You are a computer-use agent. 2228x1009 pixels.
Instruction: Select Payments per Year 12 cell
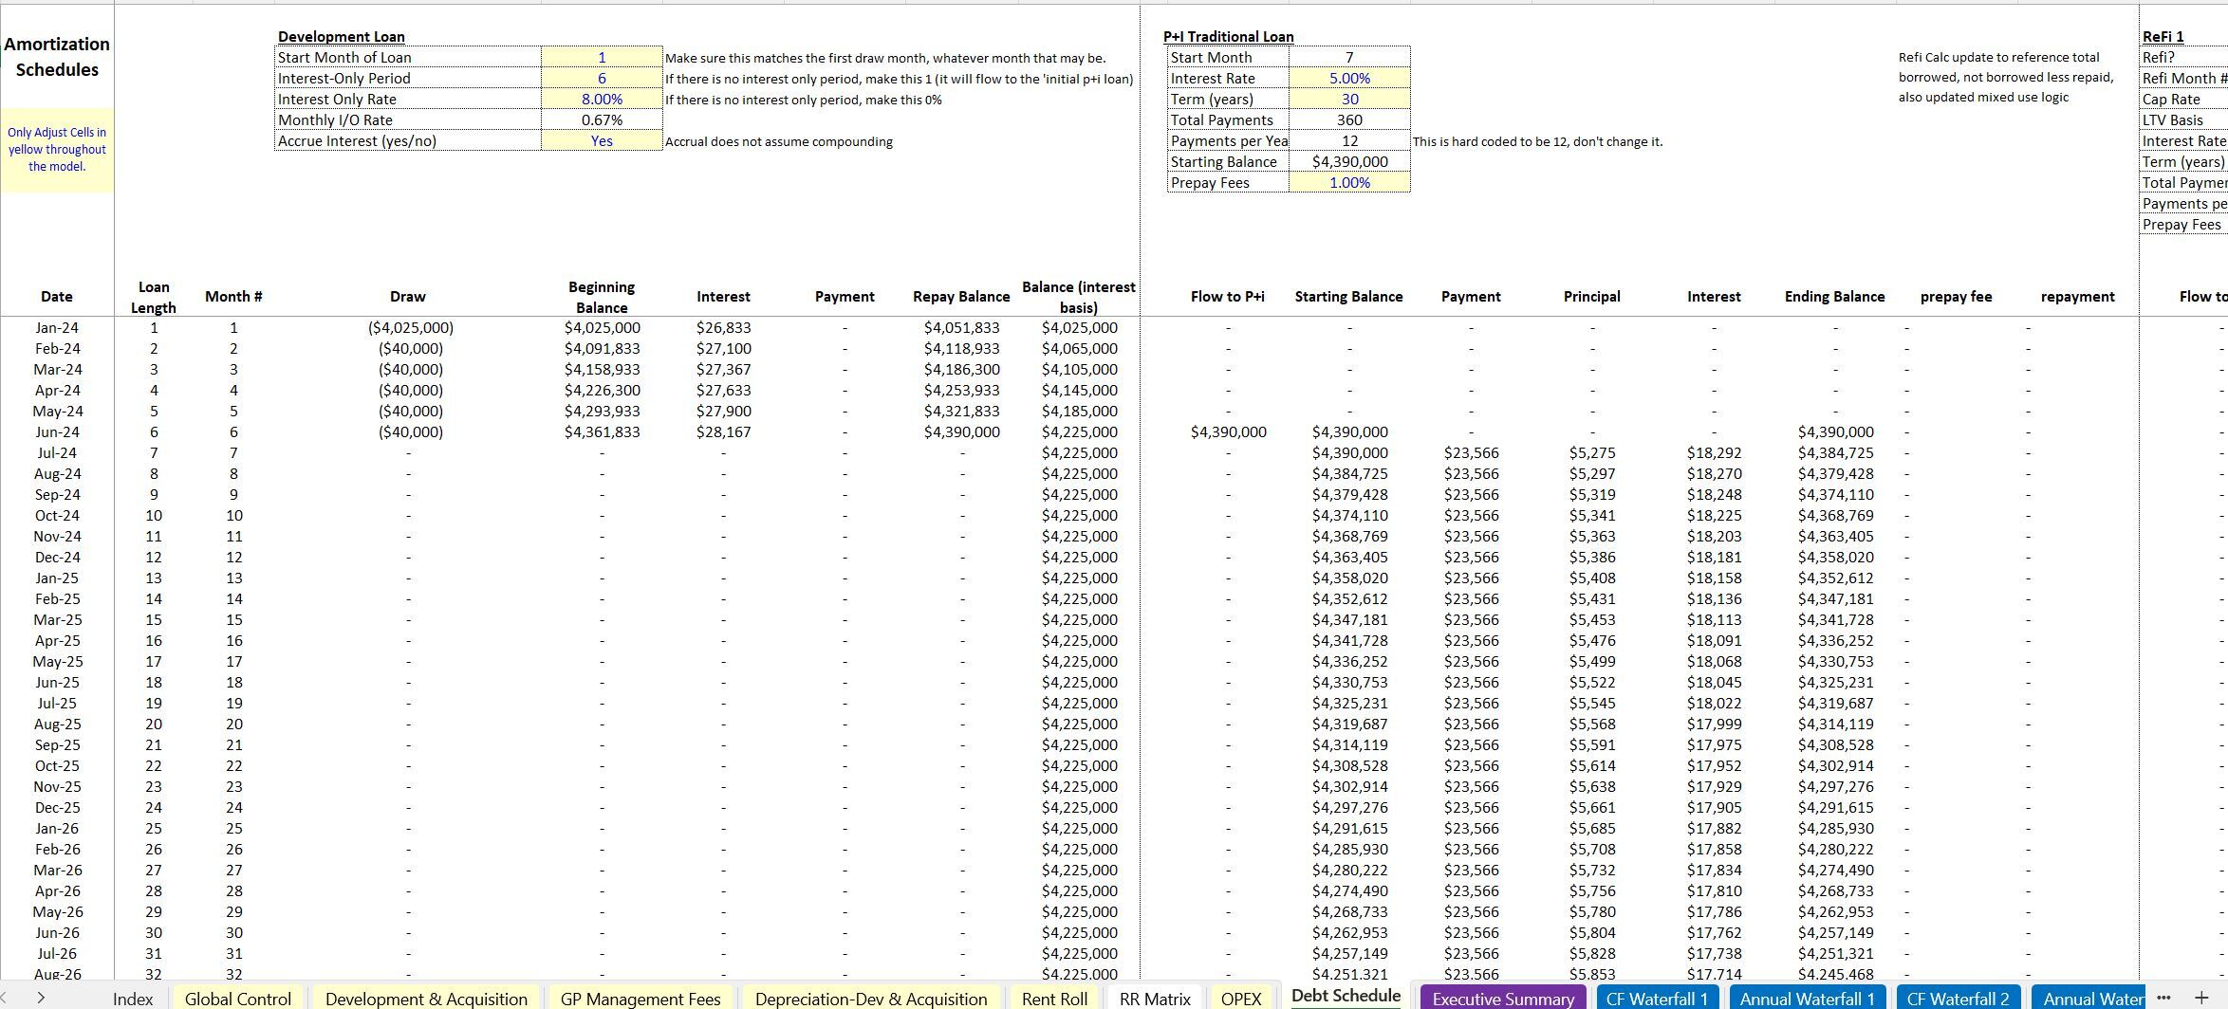coord(1349,141)
